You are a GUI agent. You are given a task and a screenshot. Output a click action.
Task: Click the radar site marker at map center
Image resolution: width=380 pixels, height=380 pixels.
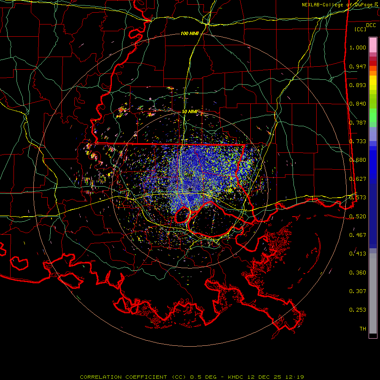click(x=190, y=190)
